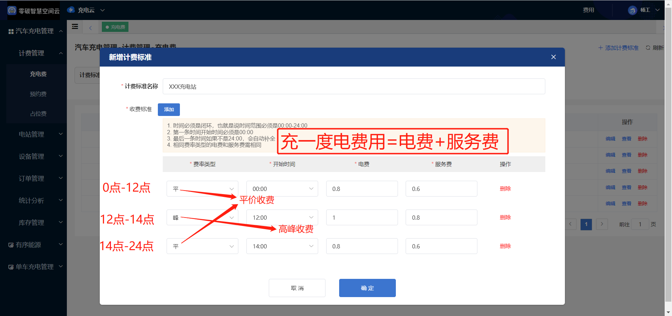The height and width of the screenshot is (316, 672).
Task: Expand the 杨工 user menu arrow
Action: tap(657, 10)
